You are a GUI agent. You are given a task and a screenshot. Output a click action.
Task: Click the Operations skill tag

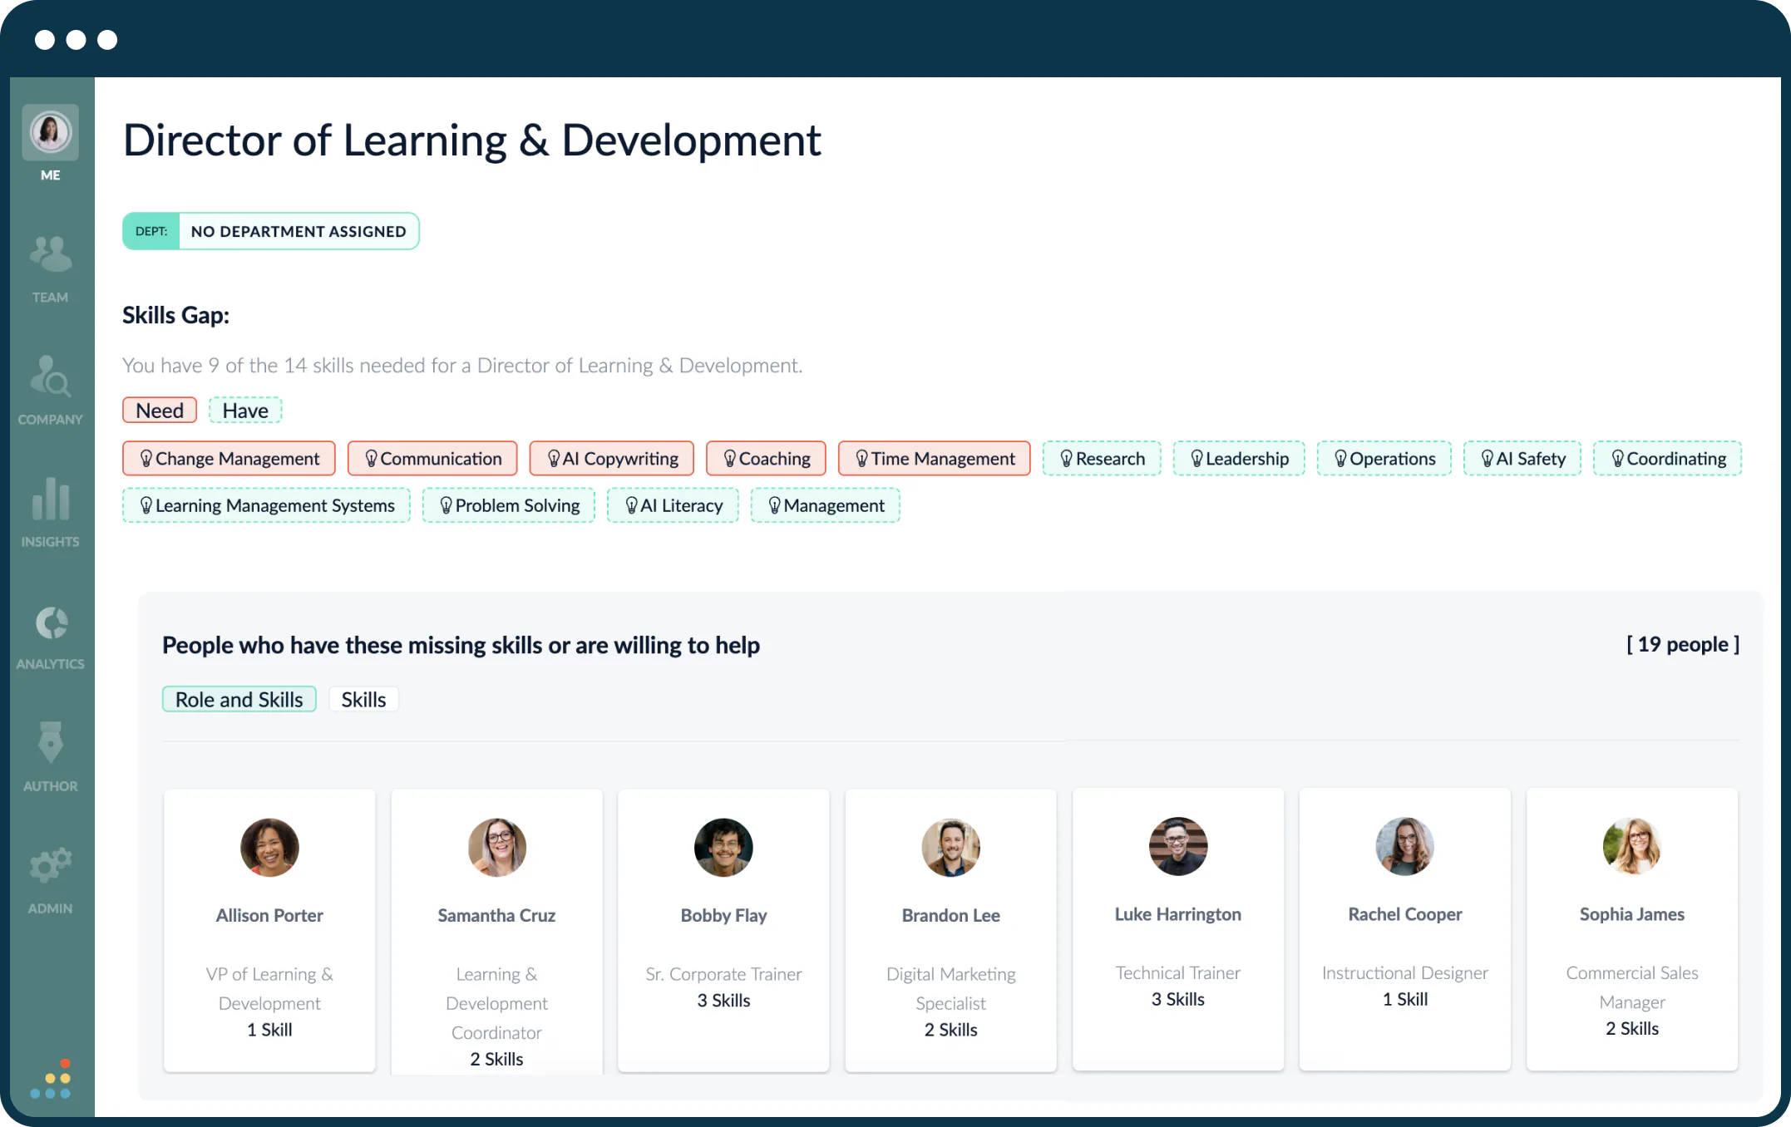1384,459
